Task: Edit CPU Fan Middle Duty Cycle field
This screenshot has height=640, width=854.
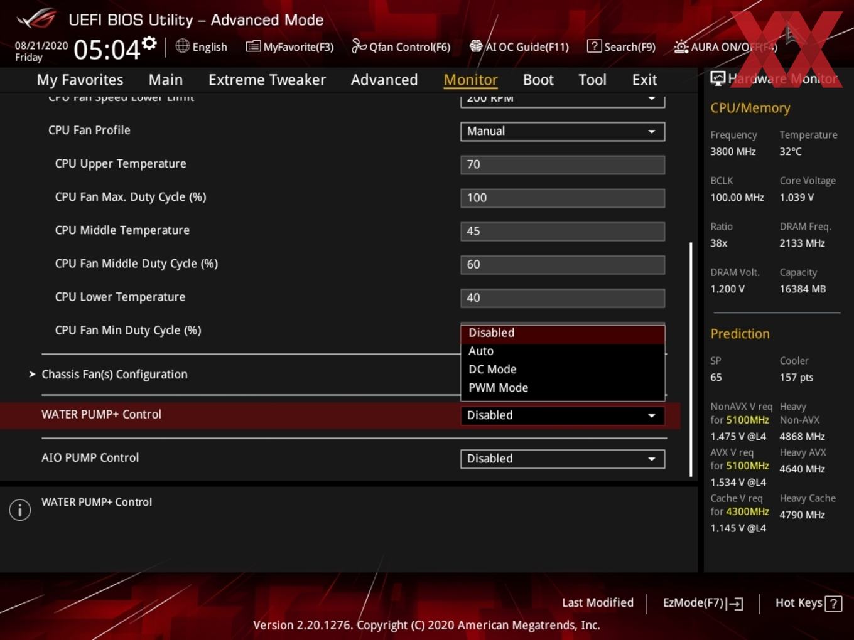Action: (x=563, y=264)
